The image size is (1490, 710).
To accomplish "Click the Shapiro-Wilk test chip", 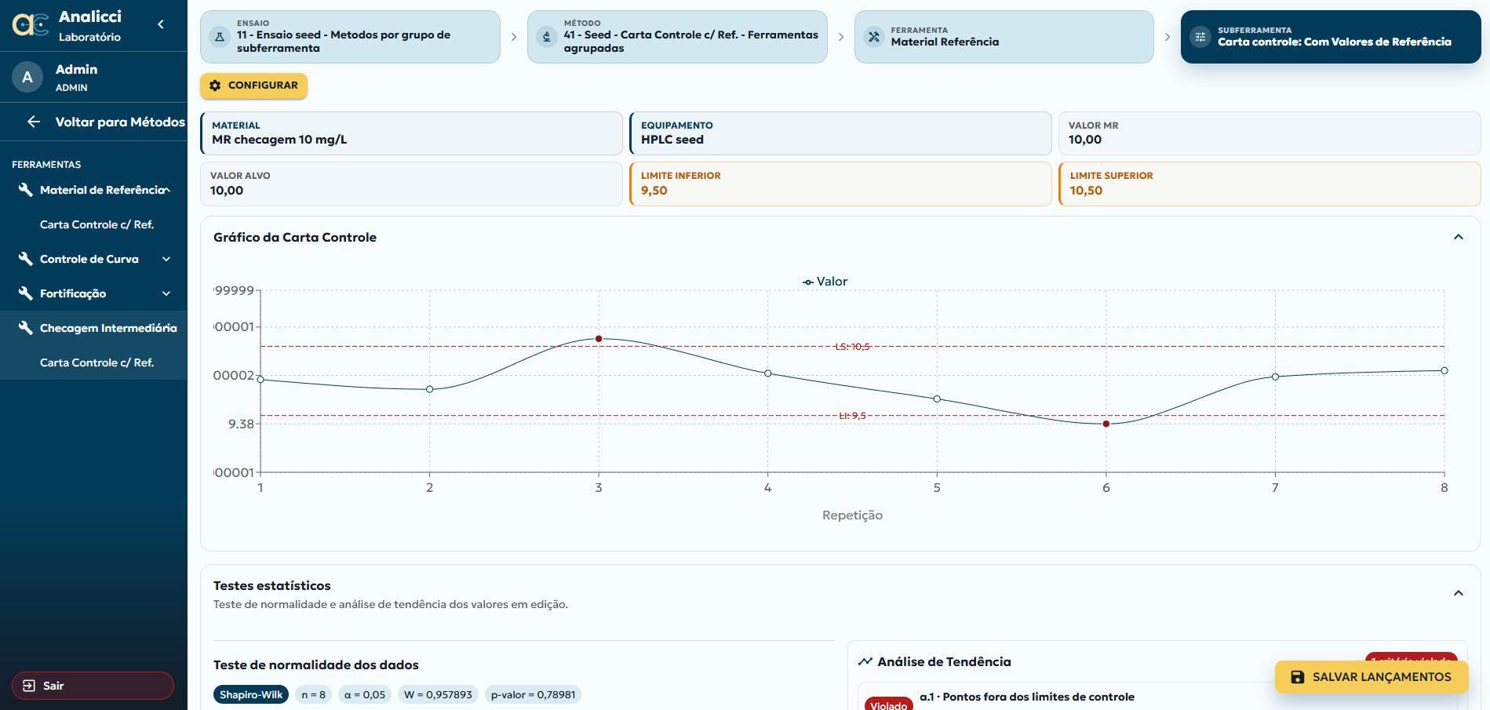I will click(x=251, y=694).
